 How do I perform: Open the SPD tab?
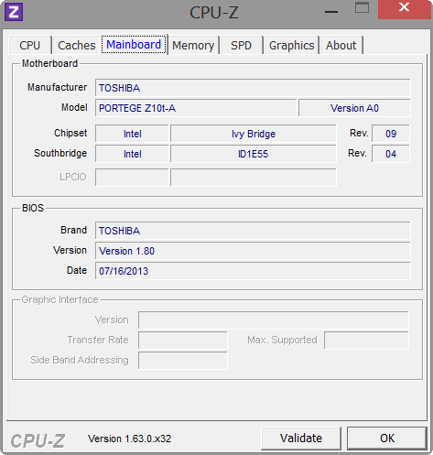pyautogui.click(x=241, y=46)
